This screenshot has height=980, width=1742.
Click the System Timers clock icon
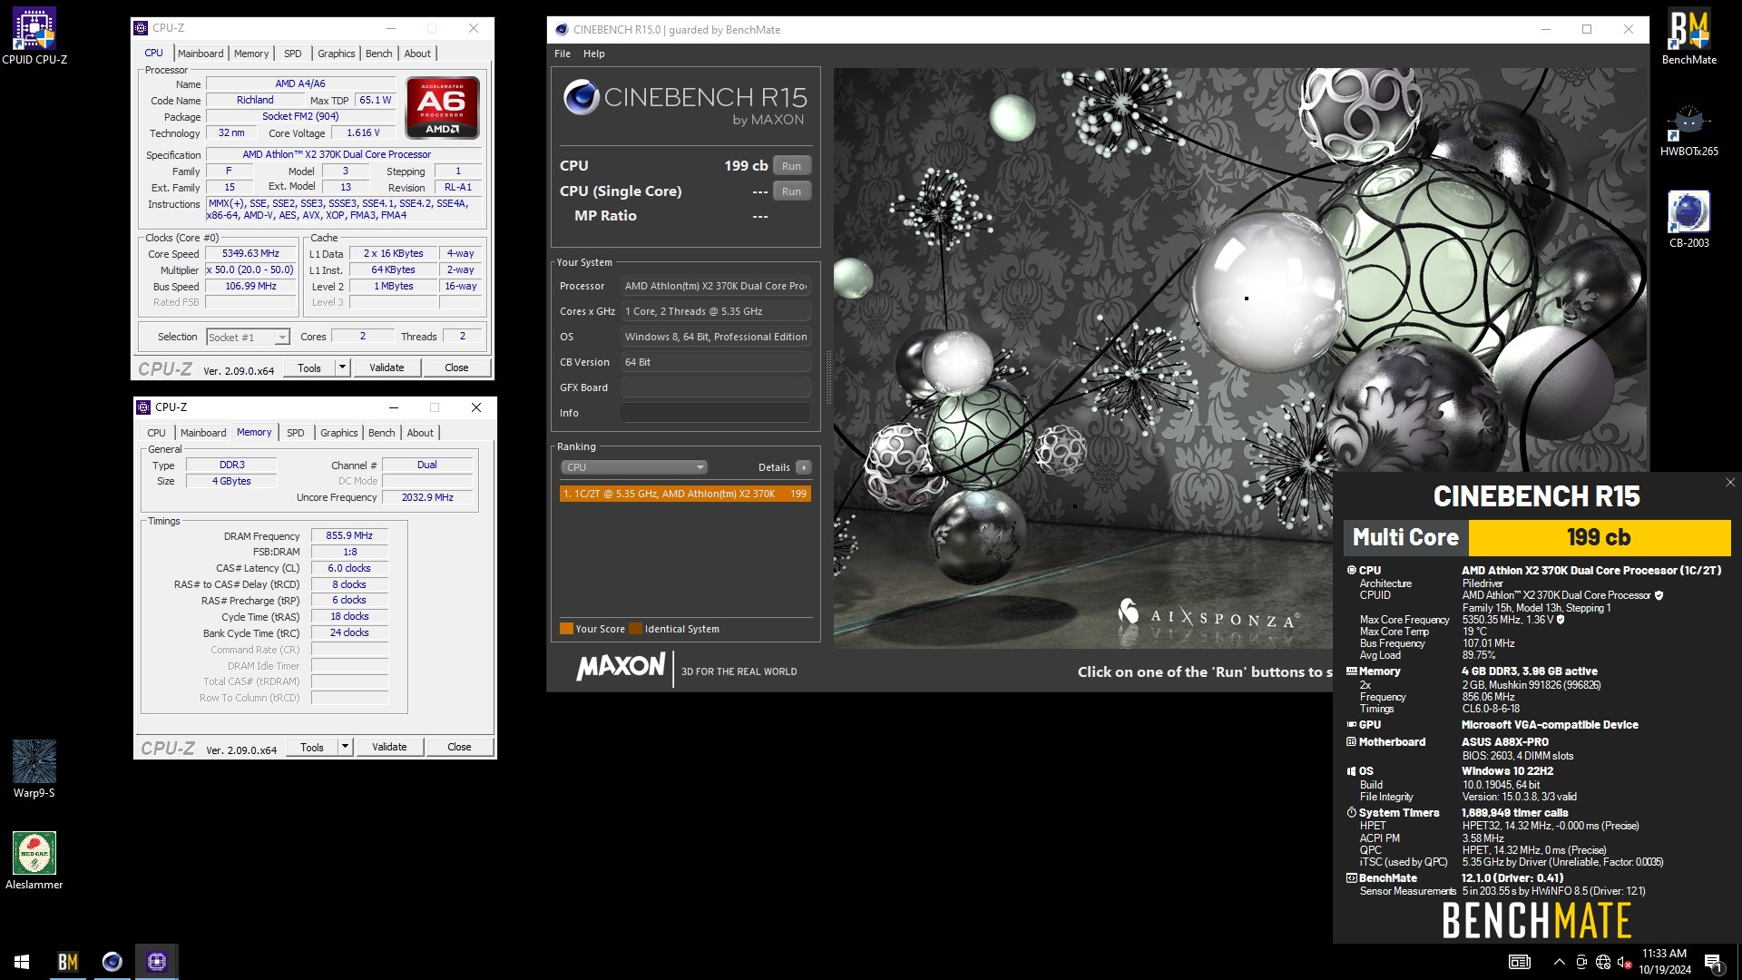tap(1351, 813)
